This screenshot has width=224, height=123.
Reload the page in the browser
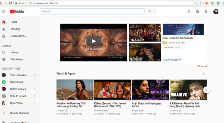10,3
